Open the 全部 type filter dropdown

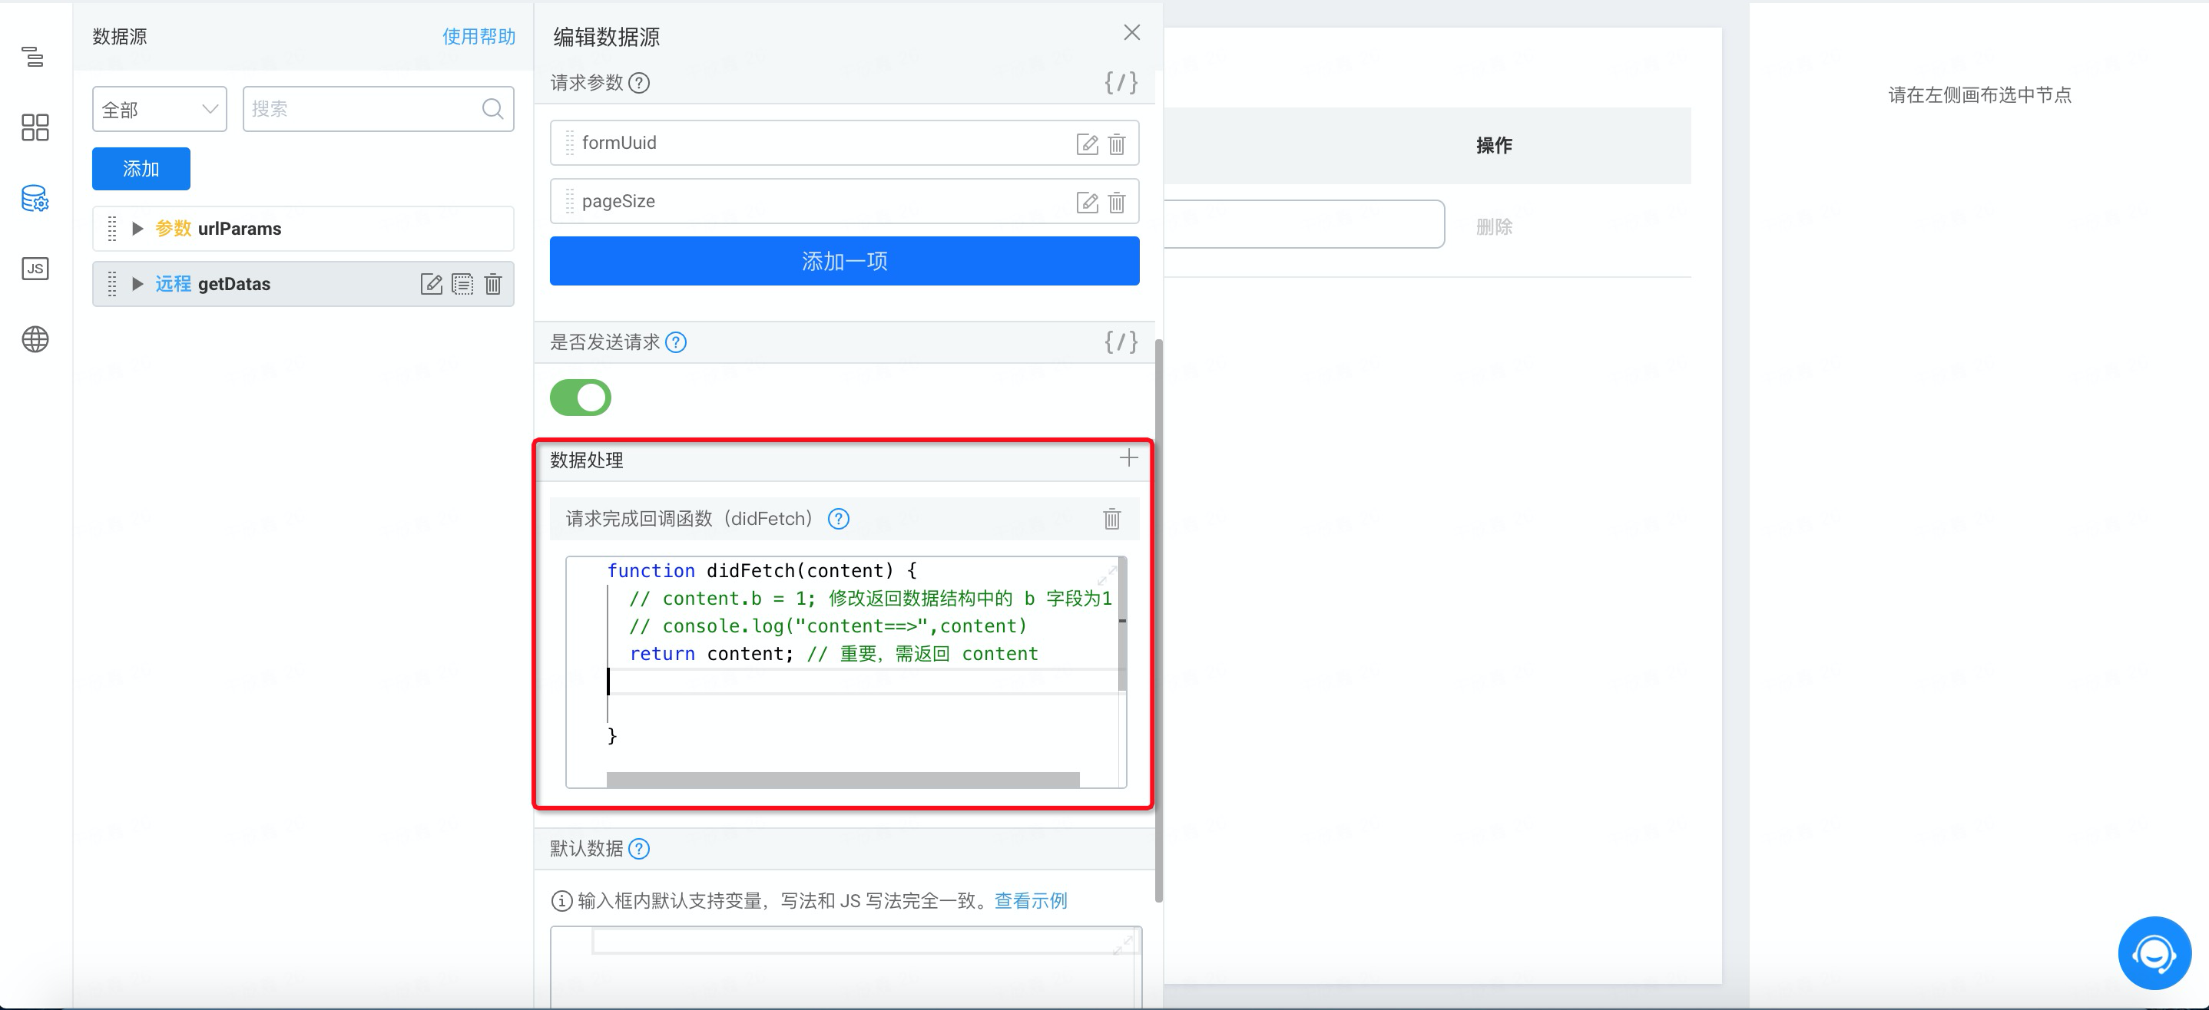point(160,109)
